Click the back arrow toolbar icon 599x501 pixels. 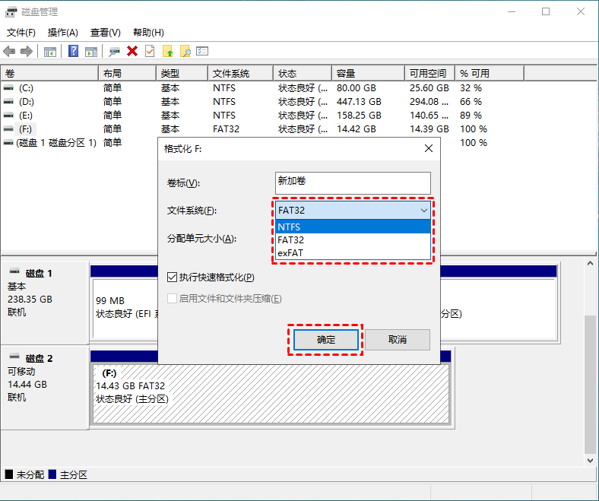[9, 52]
